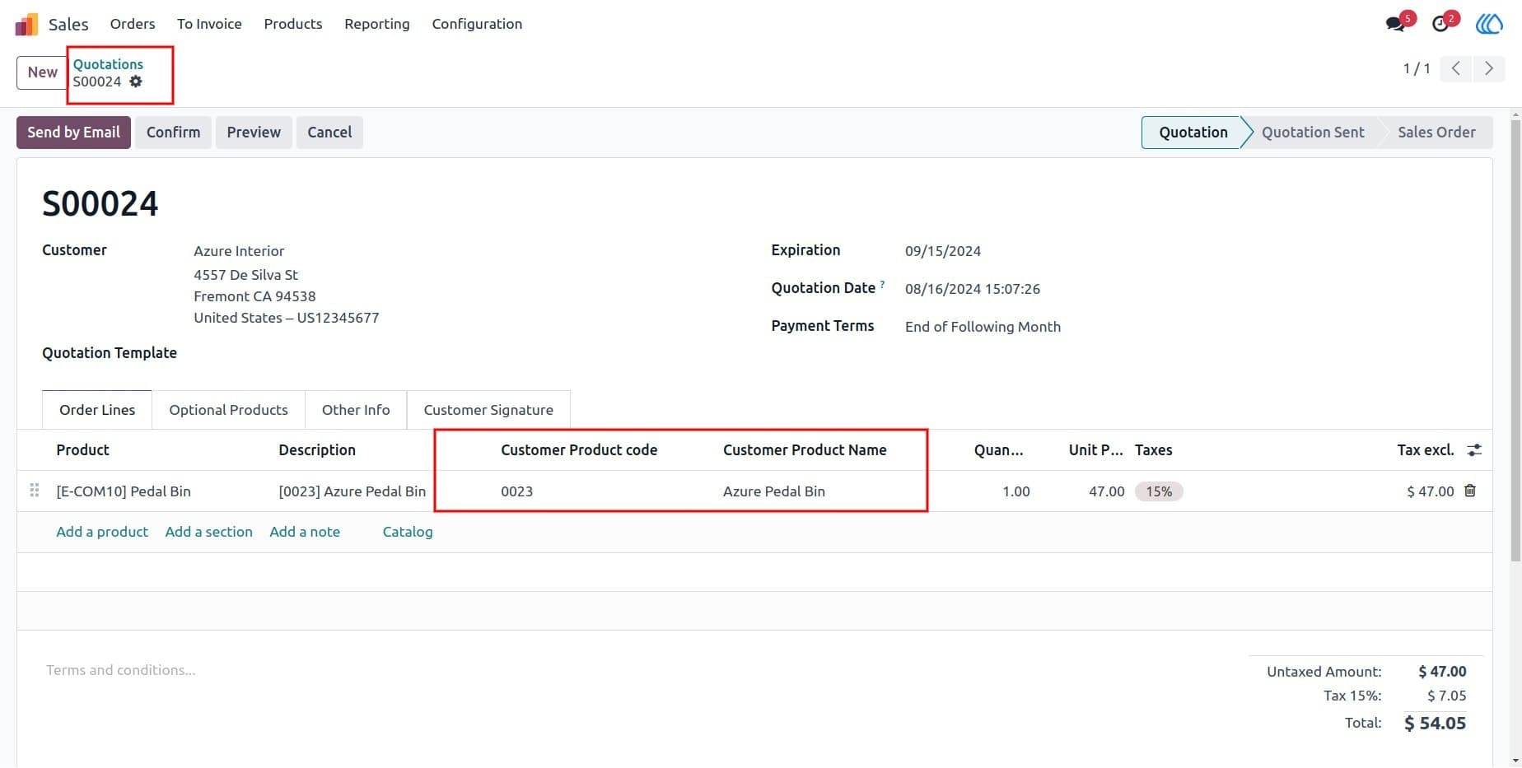The image size is (1522, 768).
Task: Go to the next record arrow
Action: (x=1488, y=68)
